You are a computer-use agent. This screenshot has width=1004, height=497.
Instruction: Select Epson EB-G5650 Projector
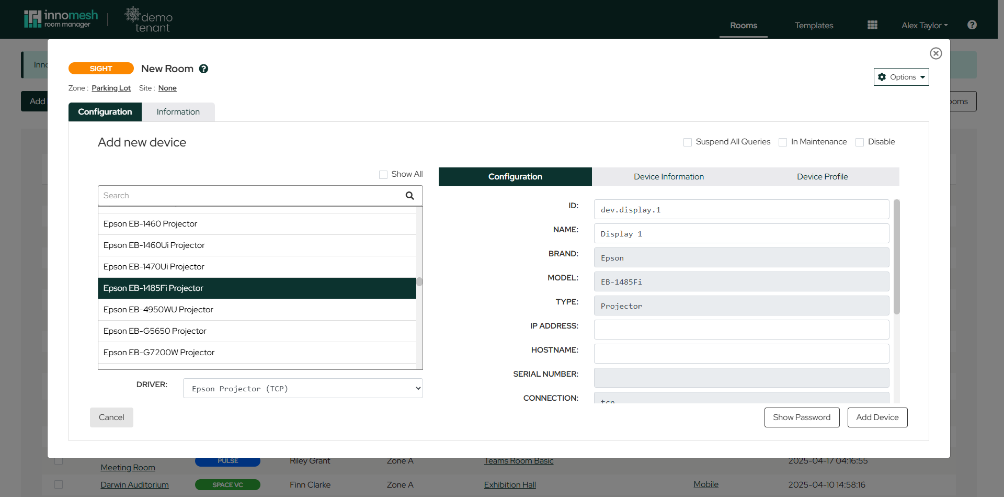[x=257, y=331]
